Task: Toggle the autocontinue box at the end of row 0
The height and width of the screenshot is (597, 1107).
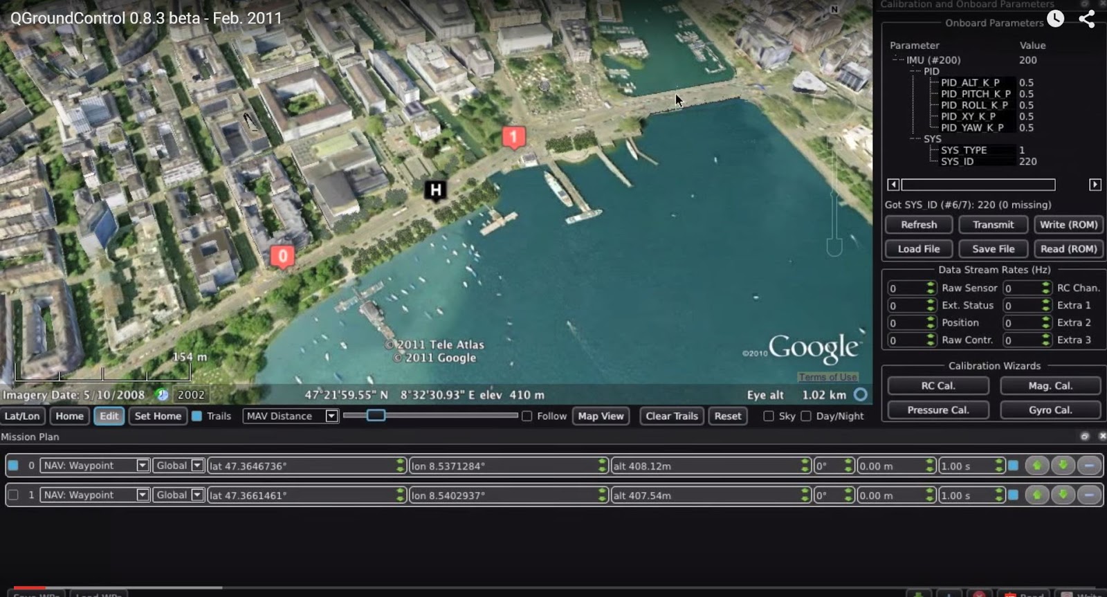Action: pos(1014,466)
